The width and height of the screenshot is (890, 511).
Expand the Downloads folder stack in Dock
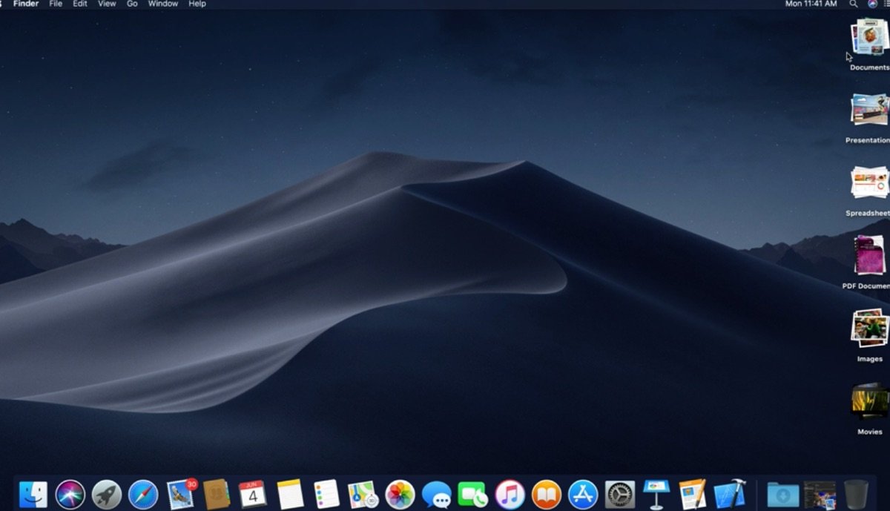coord(782,494)
